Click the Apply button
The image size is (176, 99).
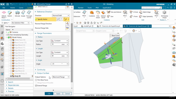[x=58, y=94]
